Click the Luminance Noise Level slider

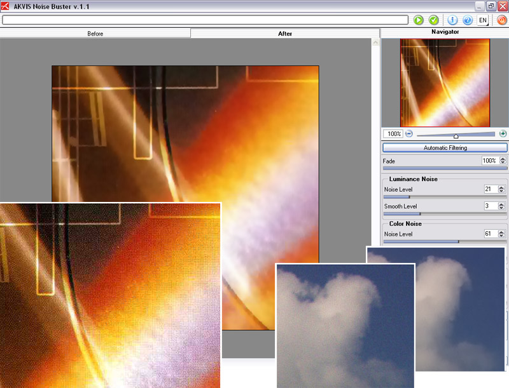(445, 197)
